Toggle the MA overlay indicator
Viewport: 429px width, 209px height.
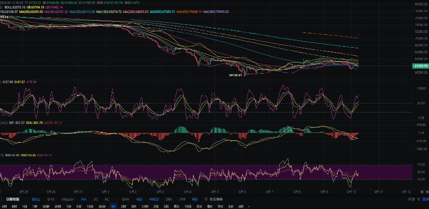click(84, 199)
